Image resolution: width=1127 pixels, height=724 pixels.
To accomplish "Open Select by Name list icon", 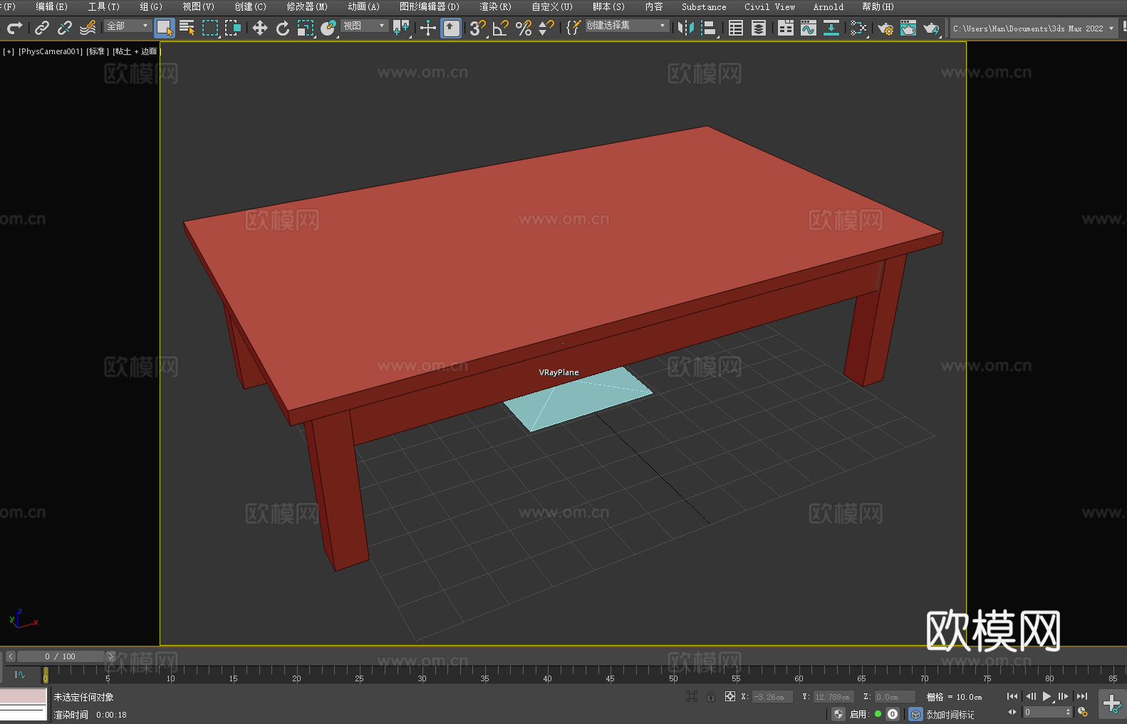I will (x=187, y=28).
